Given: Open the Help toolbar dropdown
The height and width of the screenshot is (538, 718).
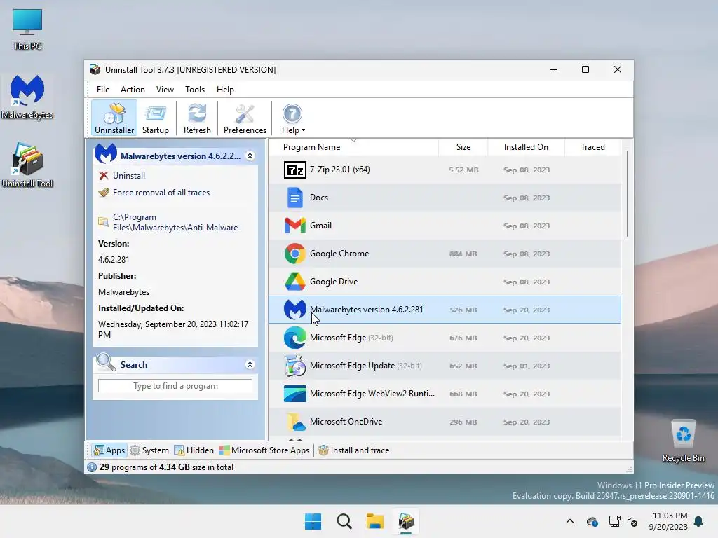Looking at the screenshot, I should click(293, 118).
